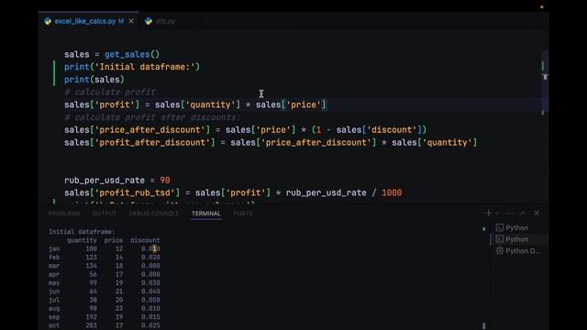
Task: Click the '# calculate profit' comment line
Action: pyautogui.click(x=109, y=92)
